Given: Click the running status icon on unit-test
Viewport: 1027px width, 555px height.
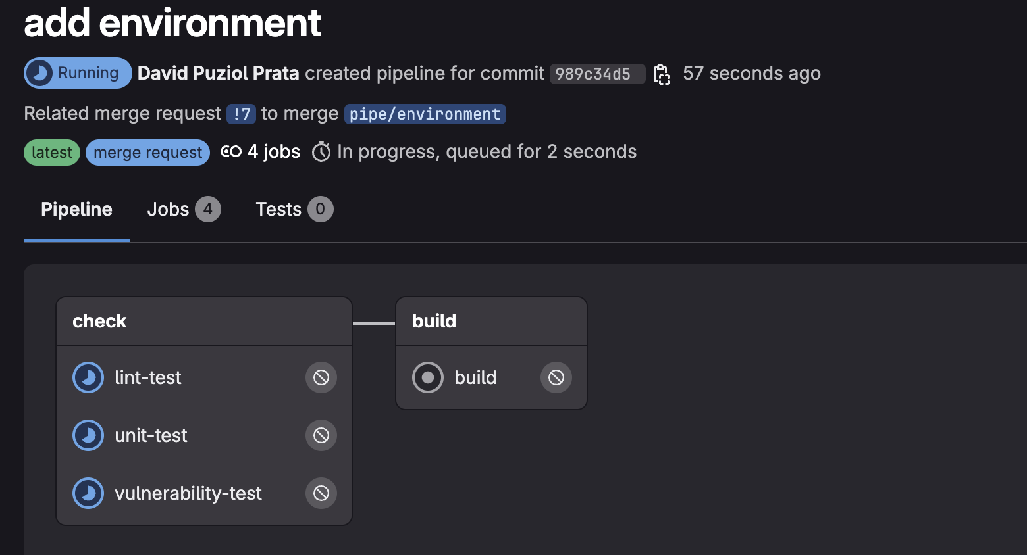Looking at the screenshot, I should (x=88, y=435).
